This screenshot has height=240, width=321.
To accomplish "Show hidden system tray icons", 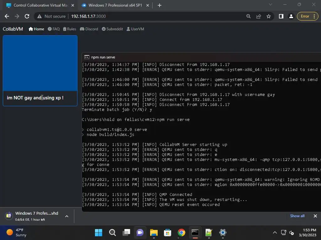I will [x=275, y=232].
